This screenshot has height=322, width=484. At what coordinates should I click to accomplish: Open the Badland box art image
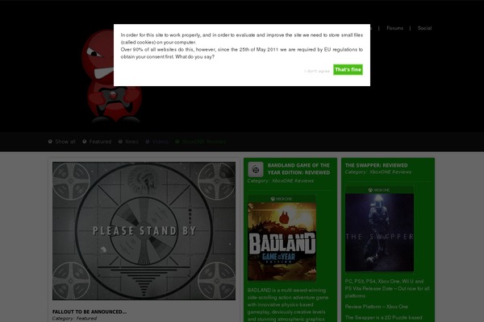point(282,237)
